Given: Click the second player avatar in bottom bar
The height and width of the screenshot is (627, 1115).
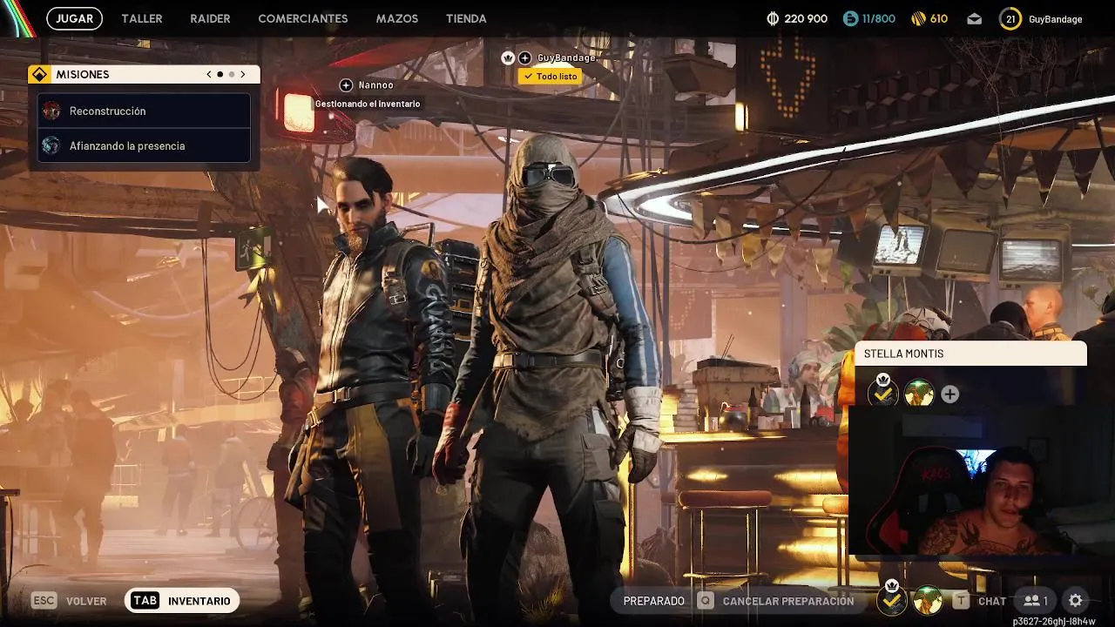Looking at the screenshot, I should (x=928, y=600).
